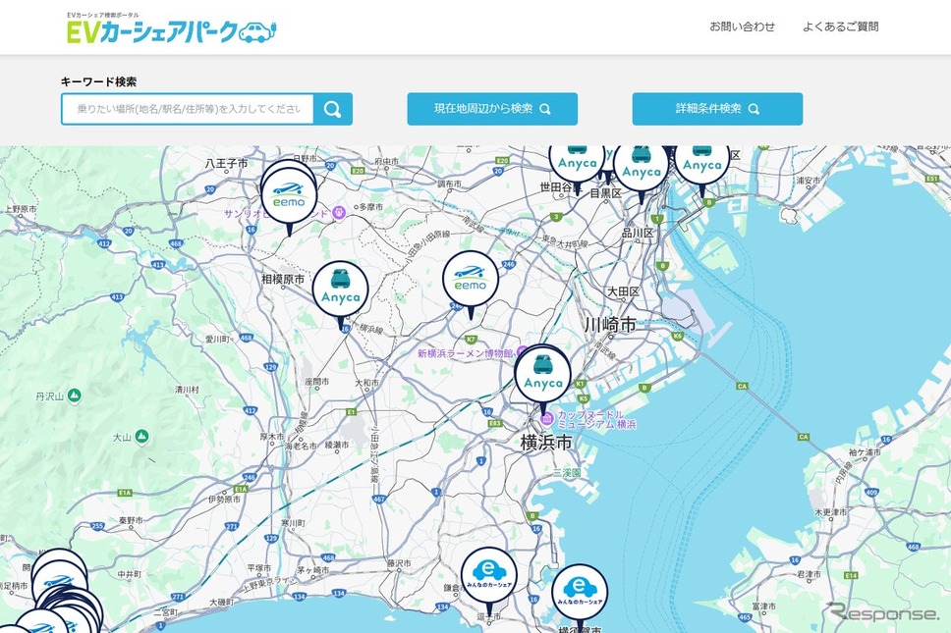Click the 藤沢市 map label
Screen dimensions: 951x633
coord(399,563)
